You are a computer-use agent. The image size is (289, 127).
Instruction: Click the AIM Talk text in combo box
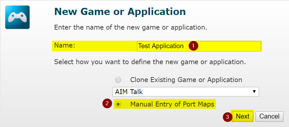point(129,92)
